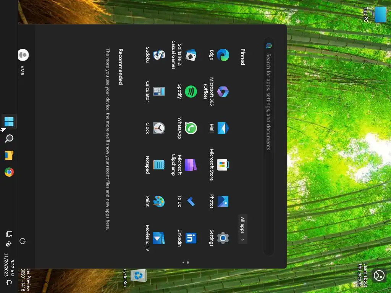Viewport: 391px width, 293px height.
Task: Click the Start menu power button
Action: tap(23, 241)
